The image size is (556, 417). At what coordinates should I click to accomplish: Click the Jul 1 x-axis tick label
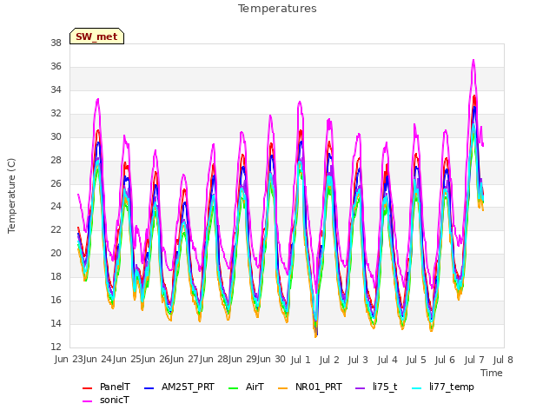301,360
